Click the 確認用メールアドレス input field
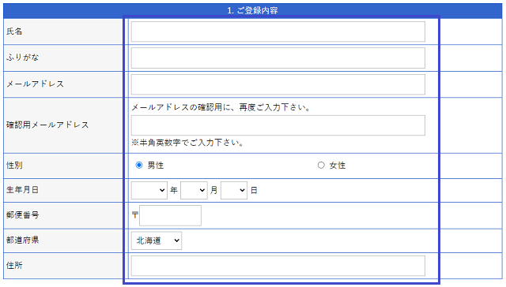Viewport: 506px width, 287px height. point(278,125)
